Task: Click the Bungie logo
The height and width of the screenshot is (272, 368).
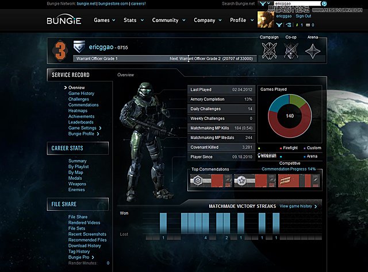Action: click(x=64, y=20)
